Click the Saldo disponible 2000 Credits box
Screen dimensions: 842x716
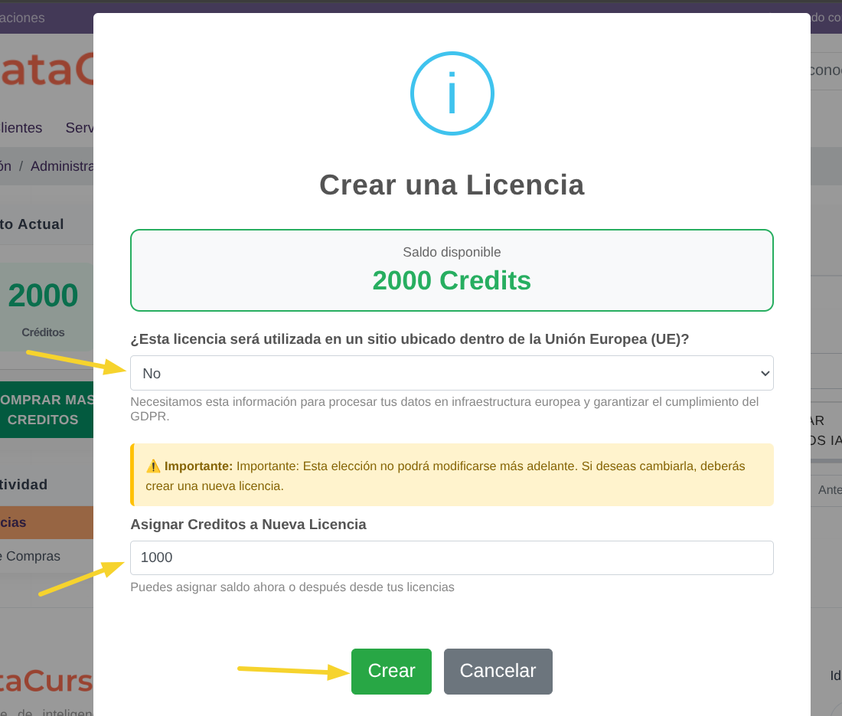[452, 270]
